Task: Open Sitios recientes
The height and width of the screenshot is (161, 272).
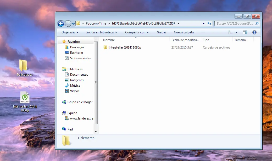Action: tap(80, 58)
